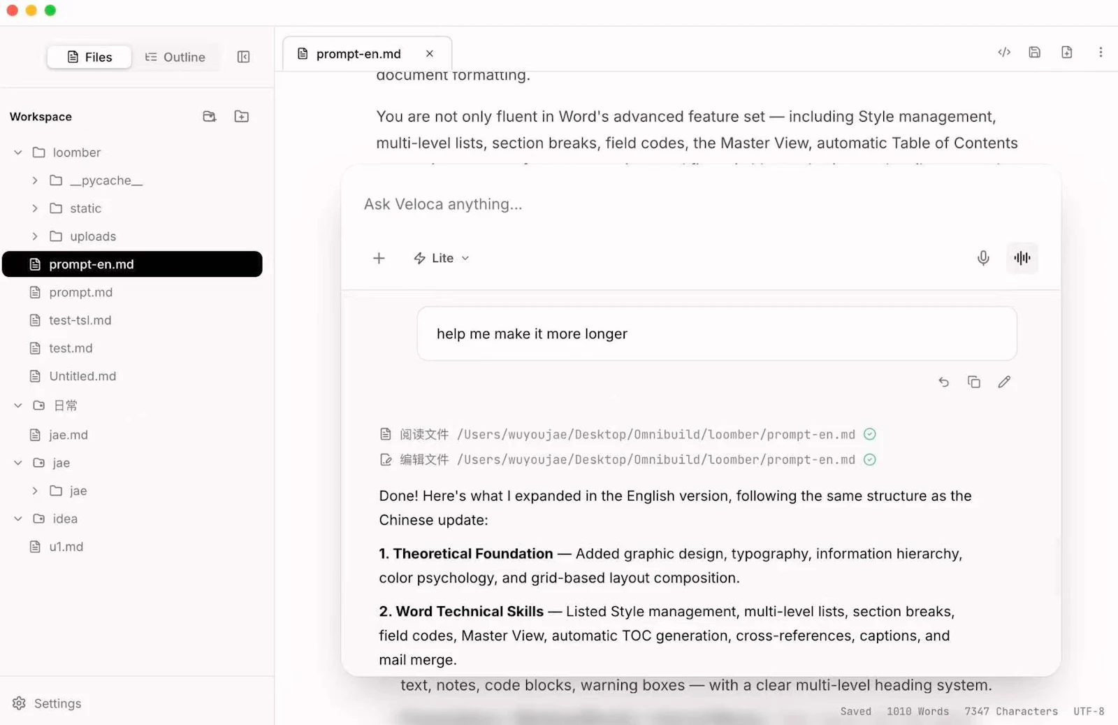Open Settings gear icon
This screenshot has height=725, width=1118.
pos(19,703)
